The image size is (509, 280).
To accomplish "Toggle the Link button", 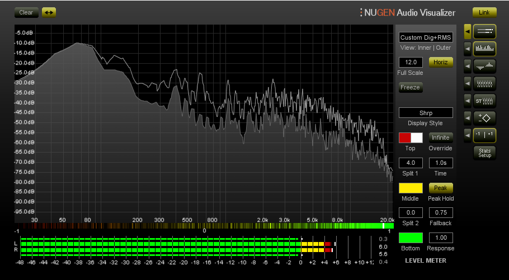I will pyautogui.click(x=484, y=12).
